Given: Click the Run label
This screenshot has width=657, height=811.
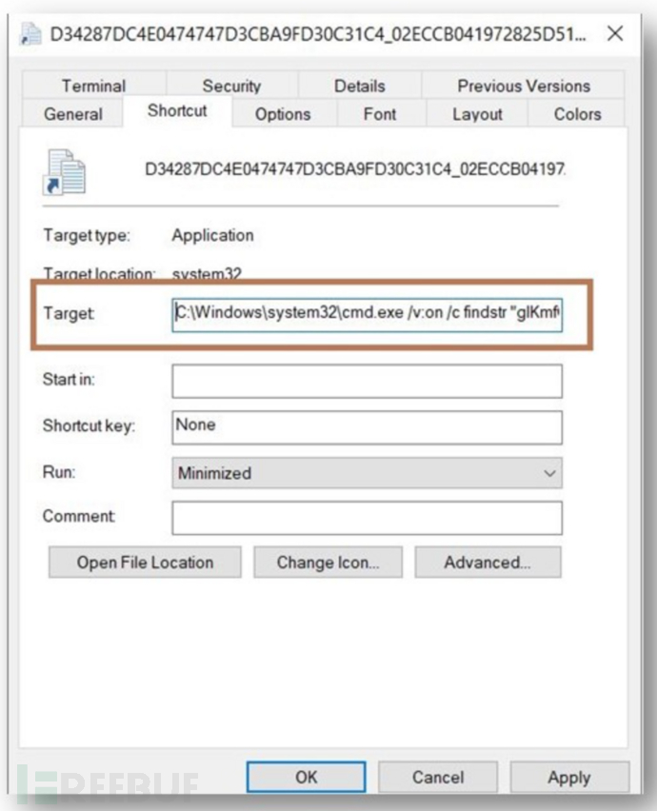Looking at the screenshot, I should [59, 472].
